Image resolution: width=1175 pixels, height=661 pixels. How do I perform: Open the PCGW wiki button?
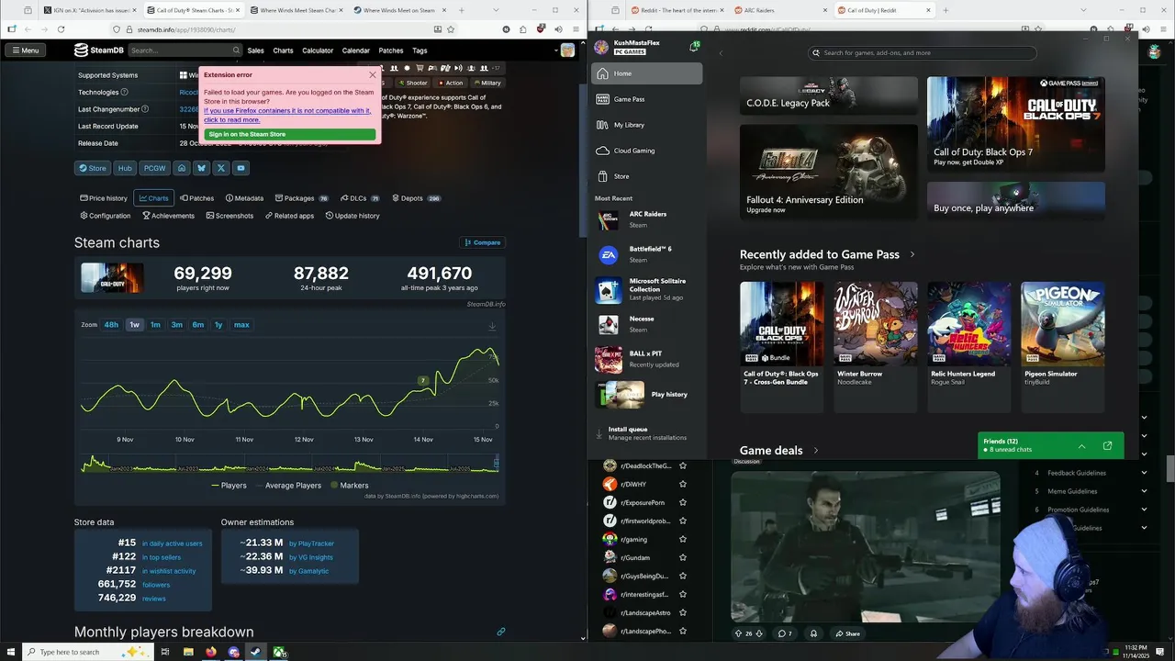click(154, 168)
